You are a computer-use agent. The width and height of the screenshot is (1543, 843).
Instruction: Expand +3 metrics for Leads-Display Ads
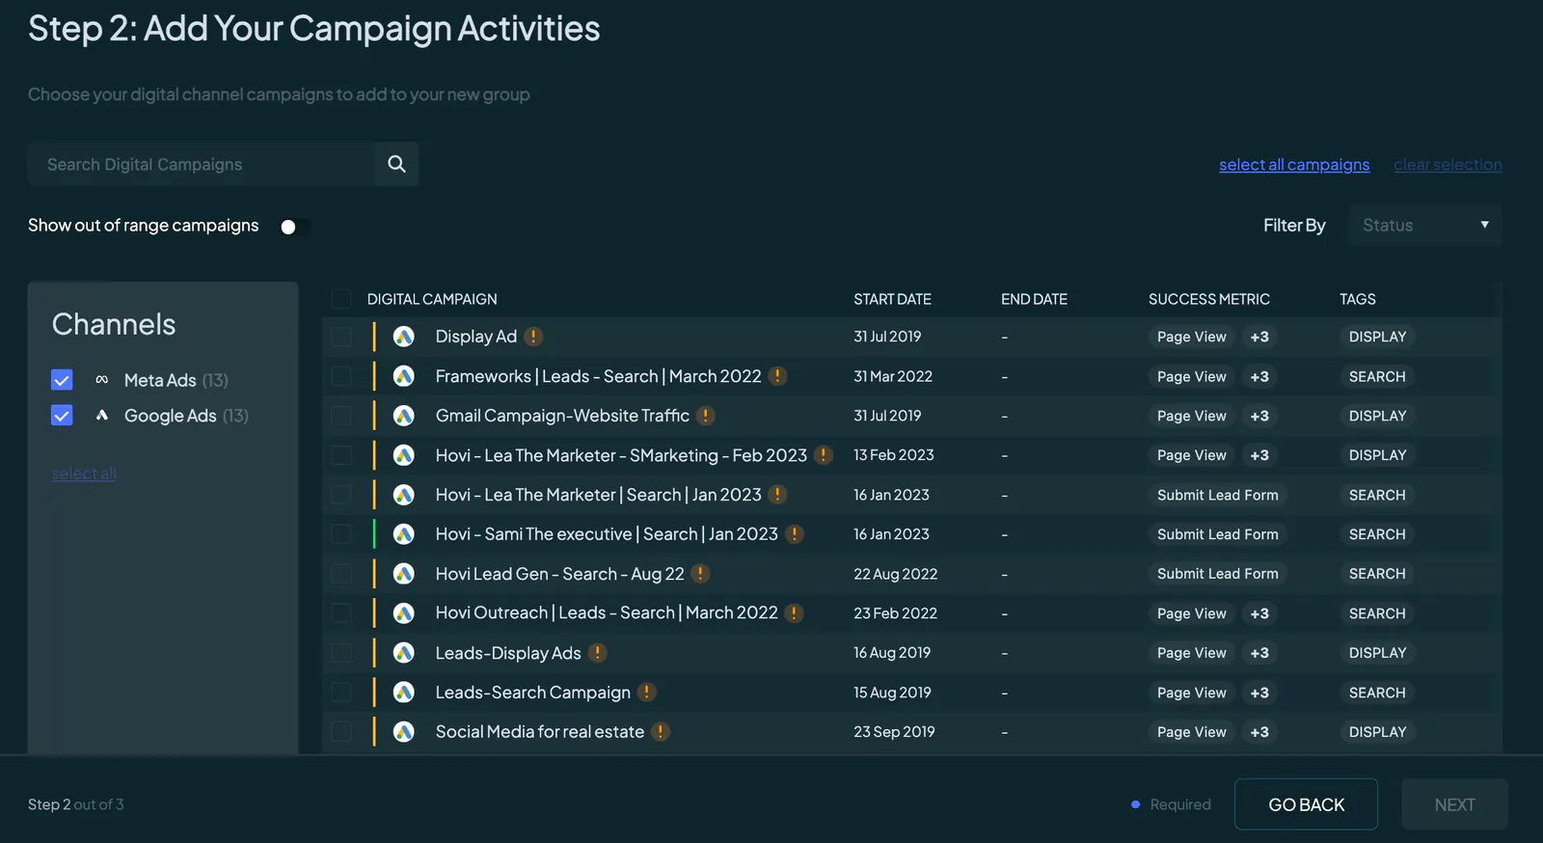1259,653
